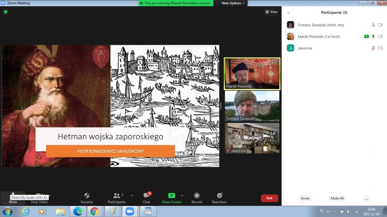This screenshot has width=387, height=217.
Task: Open Google Chrome from the taskbar
Action: tap(94, 211)
